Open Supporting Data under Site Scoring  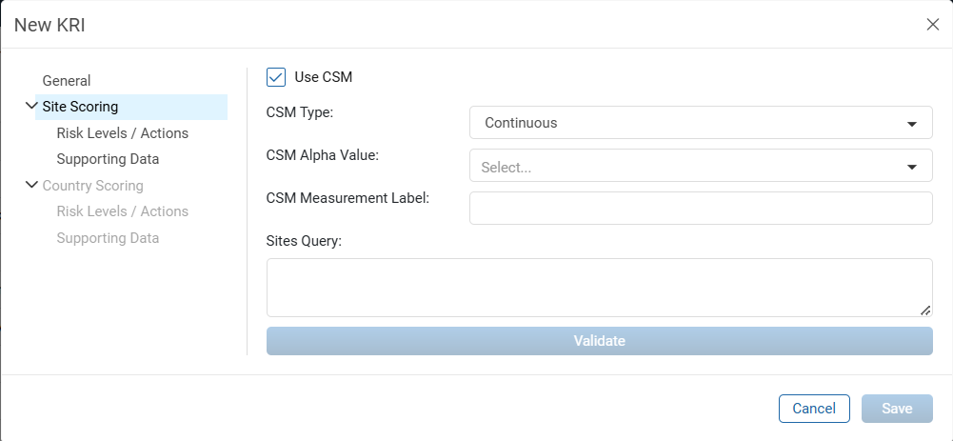109,159
